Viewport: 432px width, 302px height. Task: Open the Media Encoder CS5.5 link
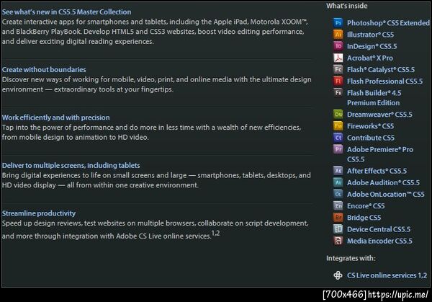pyautogui.click(x=379, y=241)
